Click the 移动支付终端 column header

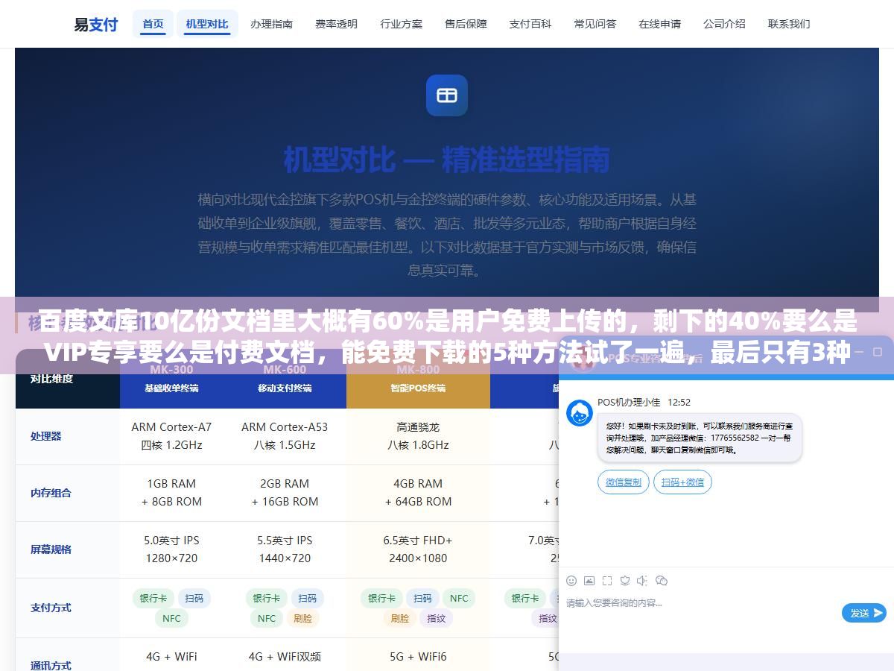pos(285,379)
